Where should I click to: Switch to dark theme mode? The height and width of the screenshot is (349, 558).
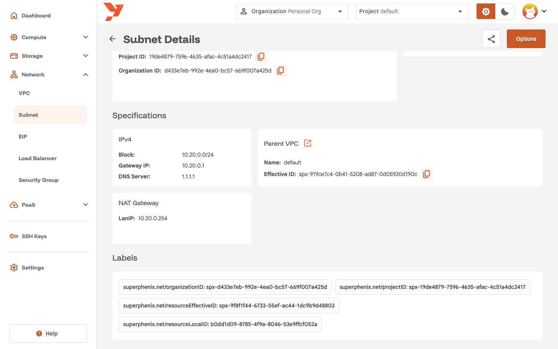(505, 11)
